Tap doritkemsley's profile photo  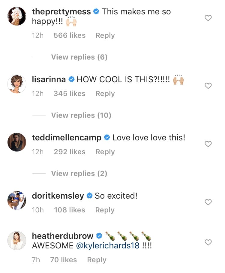(17, 200)
